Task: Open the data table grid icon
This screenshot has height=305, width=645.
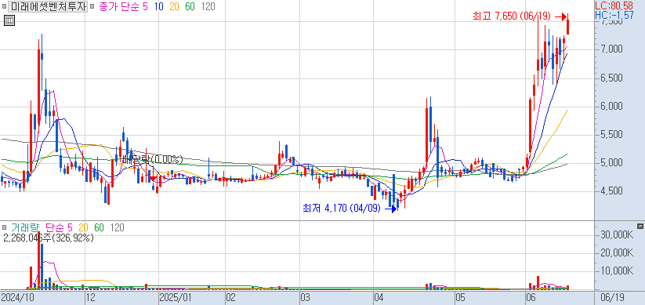Action: (9, 20)
